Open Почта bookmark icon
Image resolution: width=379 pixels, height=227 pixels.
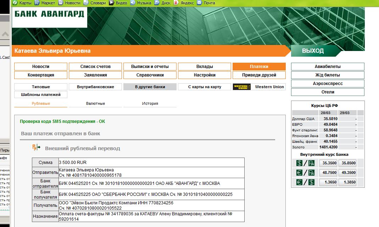(x=199, y=3)
